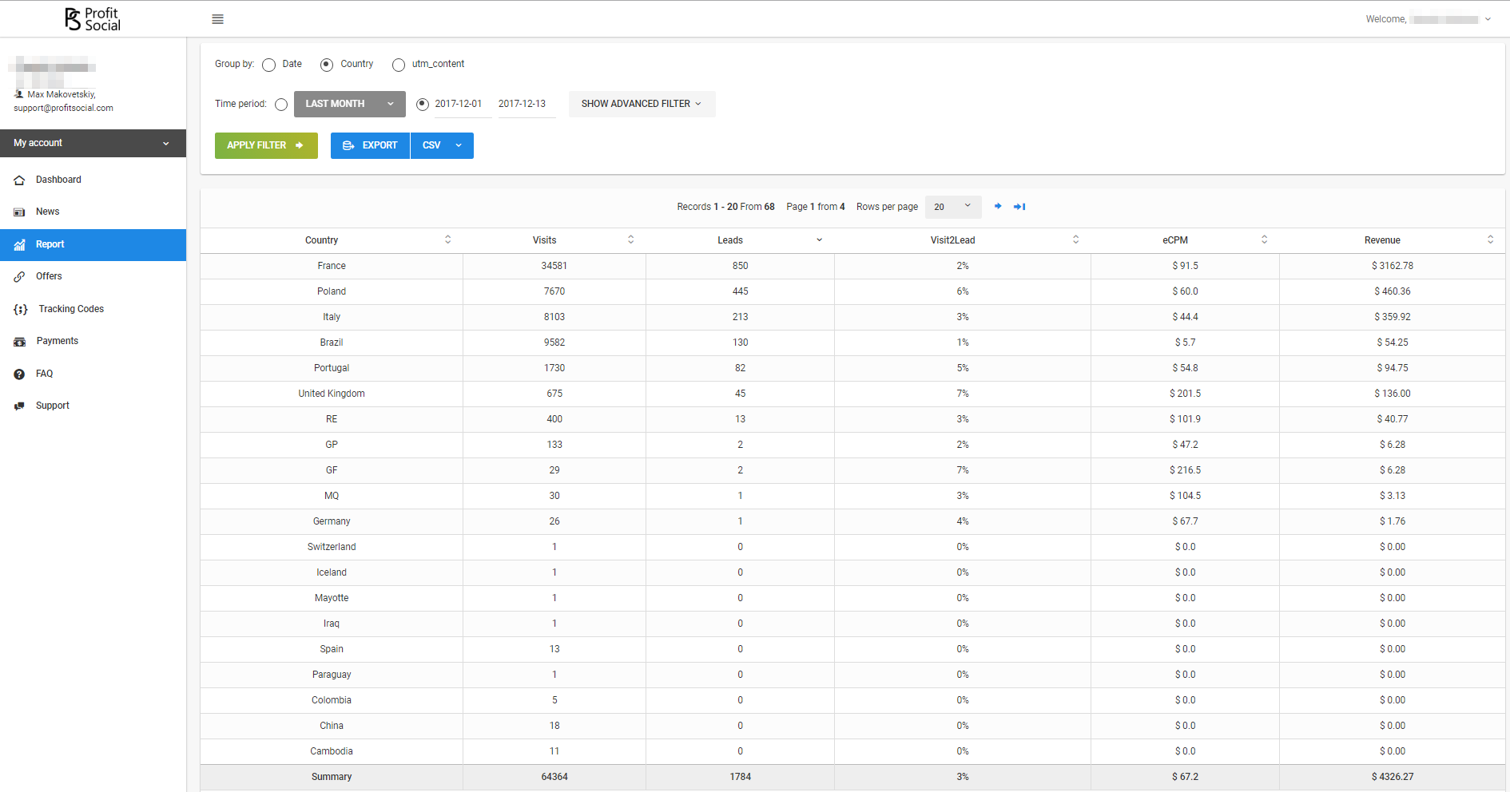Click the start date field 2017-12-01
Image resolution: width=1510 pixels, height=792 pixels.
459,104
